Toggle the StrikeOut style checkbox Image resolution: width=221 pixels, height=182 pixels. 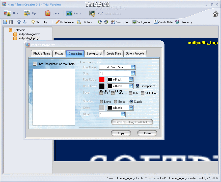point(143,93)
